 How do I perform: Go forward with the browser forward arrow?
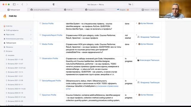click(x=27, y=4)
